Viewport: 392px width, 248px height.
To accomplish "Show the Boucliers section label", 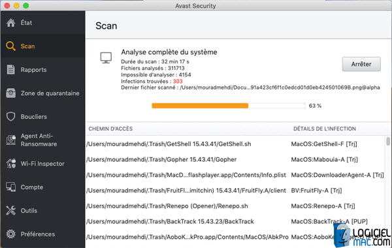I will (34, 117).
